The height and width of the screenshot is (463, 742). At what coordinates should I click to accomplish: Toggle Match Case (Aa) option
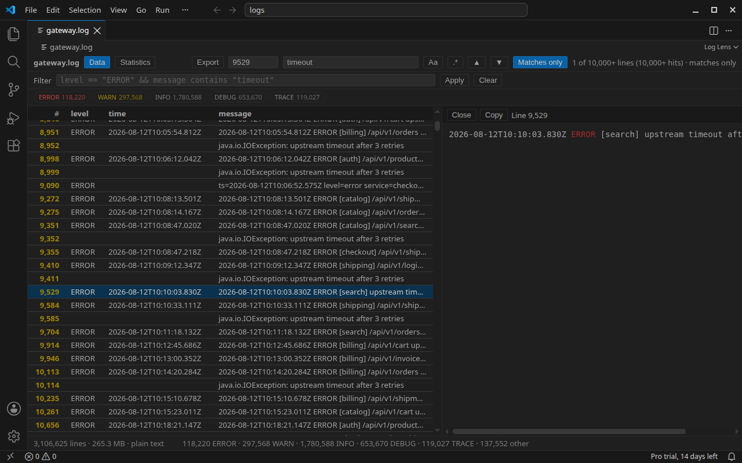[x=433, y=63]
